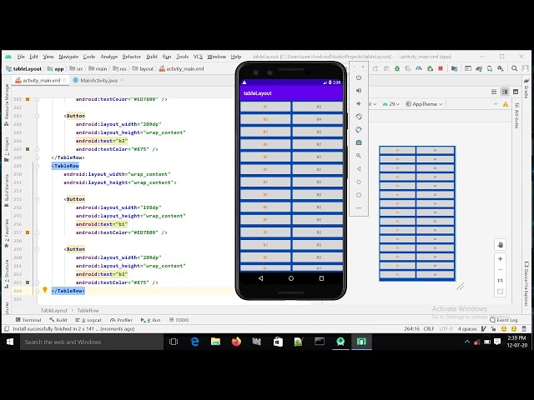Image resolution: width=534 pixels, height=400 pixels.
Task: Raise emulator volume with volume up icon
Action: [359, 91]
